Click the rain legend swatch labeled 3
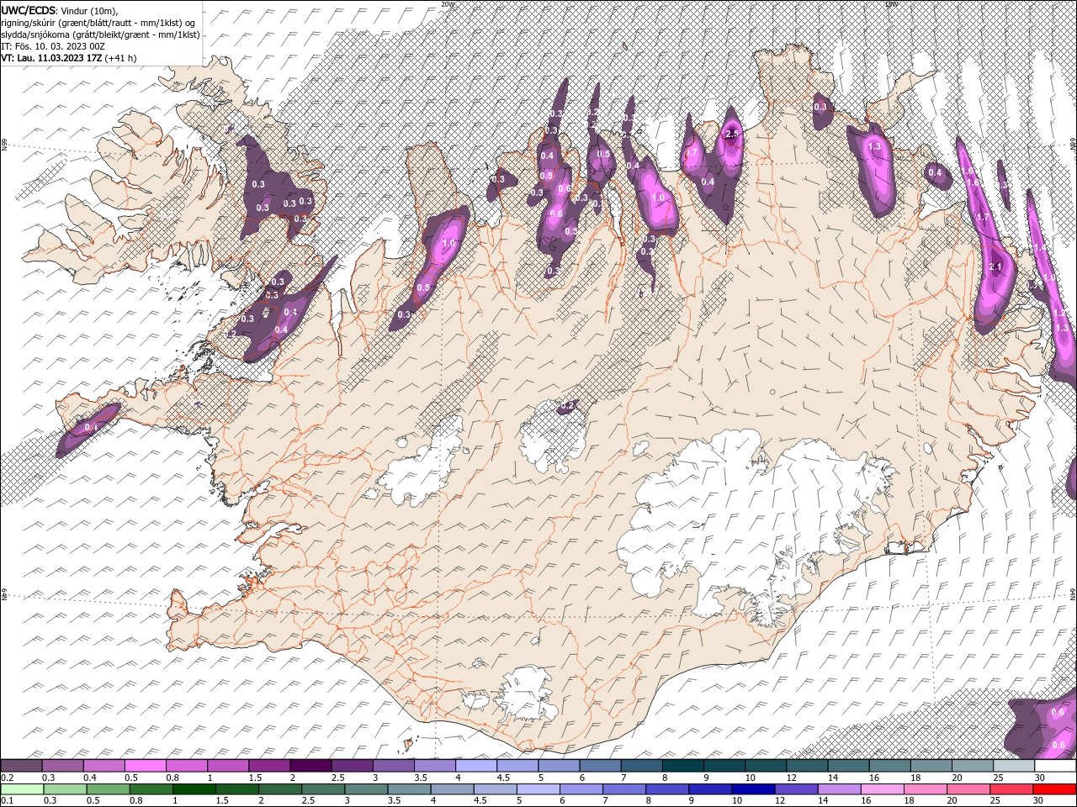 (x=366, y=789)
